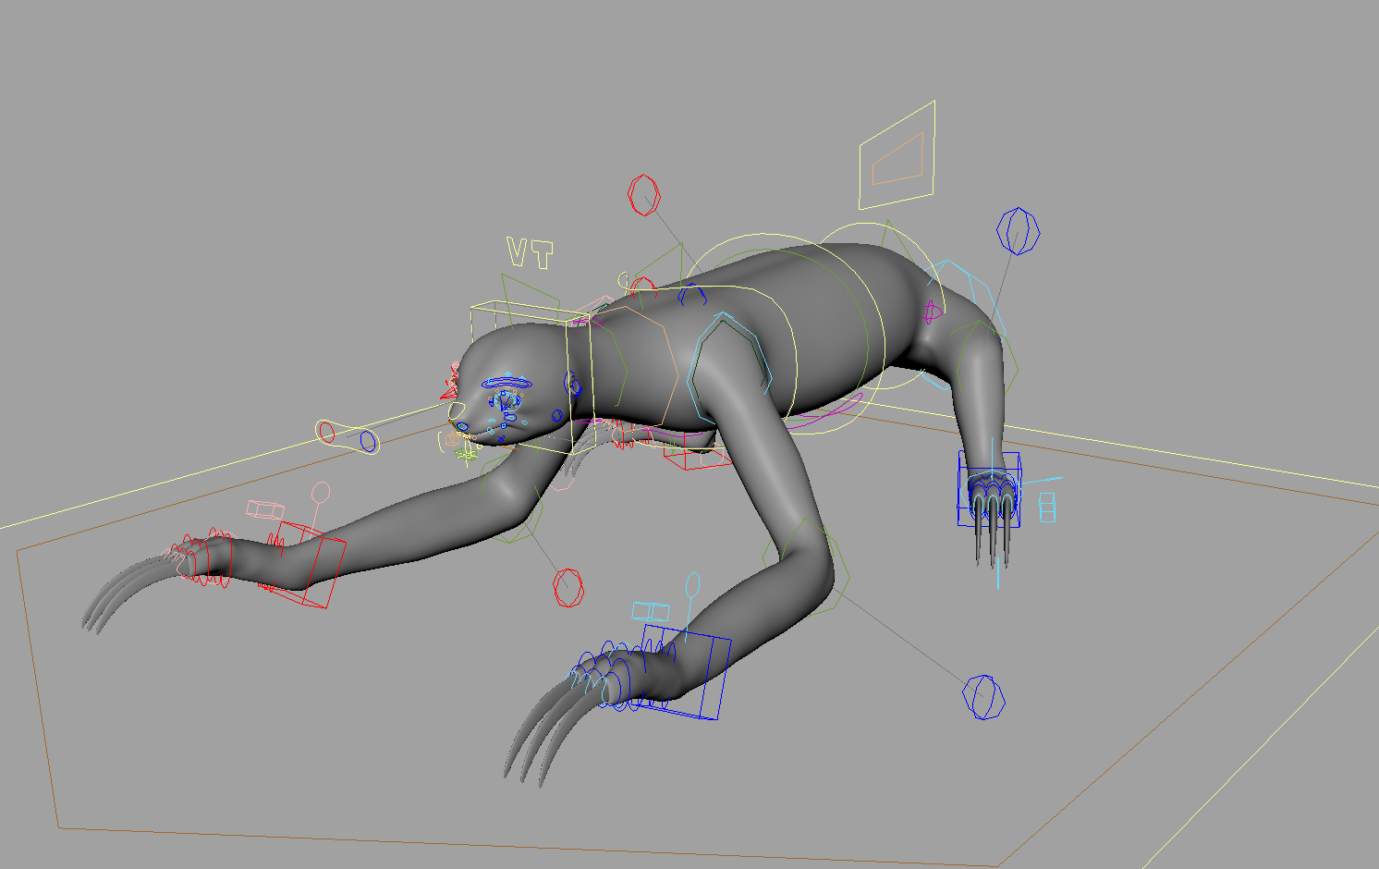Select the red cube control under the chest
The image size is (1379, 869).
[x=698, y=458]
